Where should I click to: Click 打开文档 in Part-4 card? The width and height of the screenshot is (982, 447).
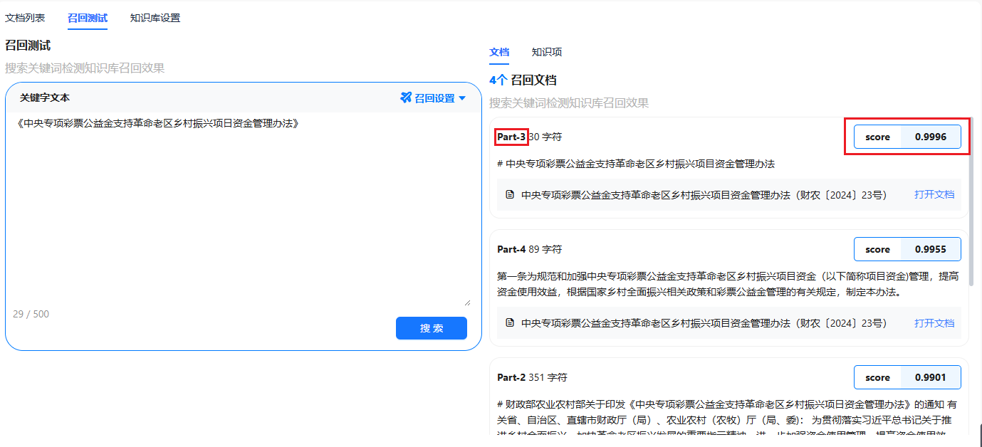coord(934,323)
